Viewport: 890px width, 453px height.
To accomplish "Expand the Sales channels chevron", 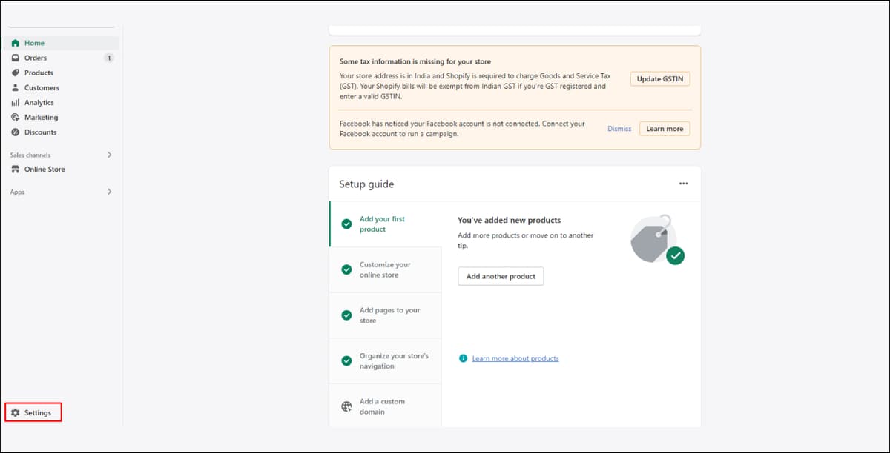I will [x=109, y=155].
